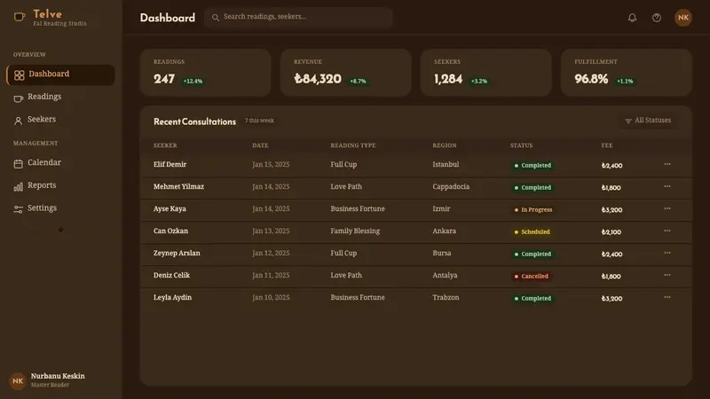710x399 pixels.
Task: Click the Calendar icon in sidebar
Action: point(18,164)
